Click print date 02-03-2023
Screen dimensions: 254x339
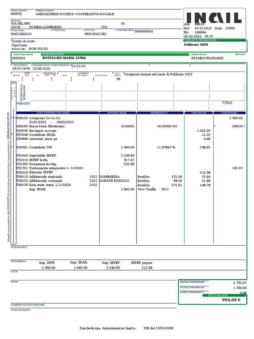[193, 36]
